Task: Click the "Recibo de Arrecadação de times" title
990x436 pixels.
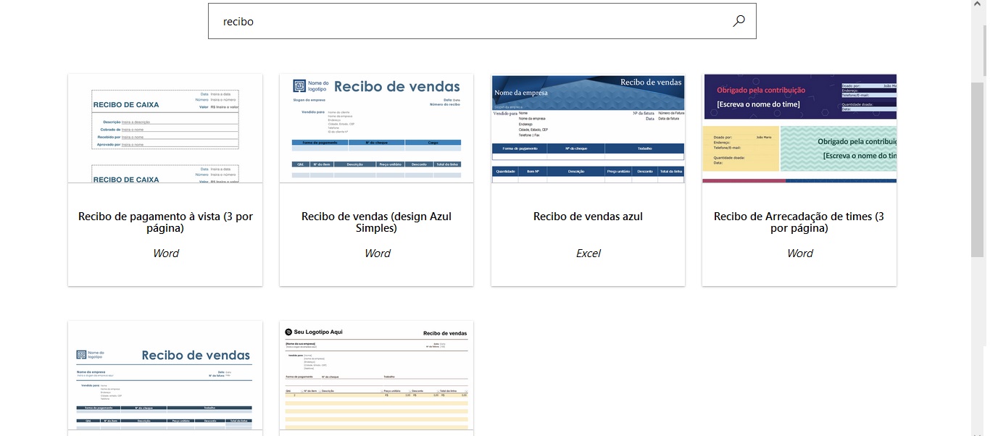Action: [x=799, y=222]
